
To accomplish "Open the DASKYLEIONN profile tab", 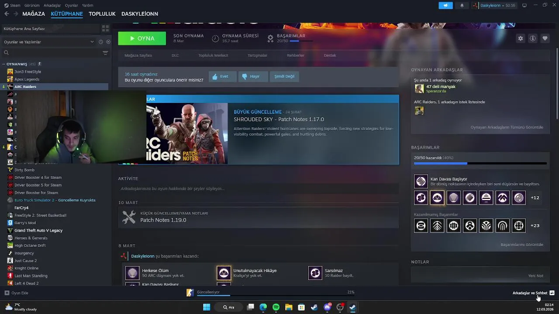I will point(140,14).
